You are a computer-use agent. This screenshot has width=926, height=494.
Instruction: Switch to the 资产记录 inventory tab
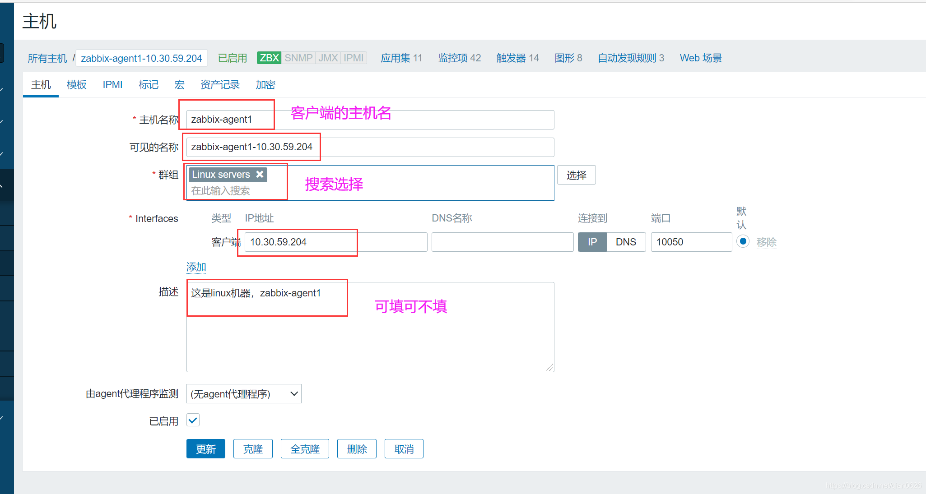(220, 85)
